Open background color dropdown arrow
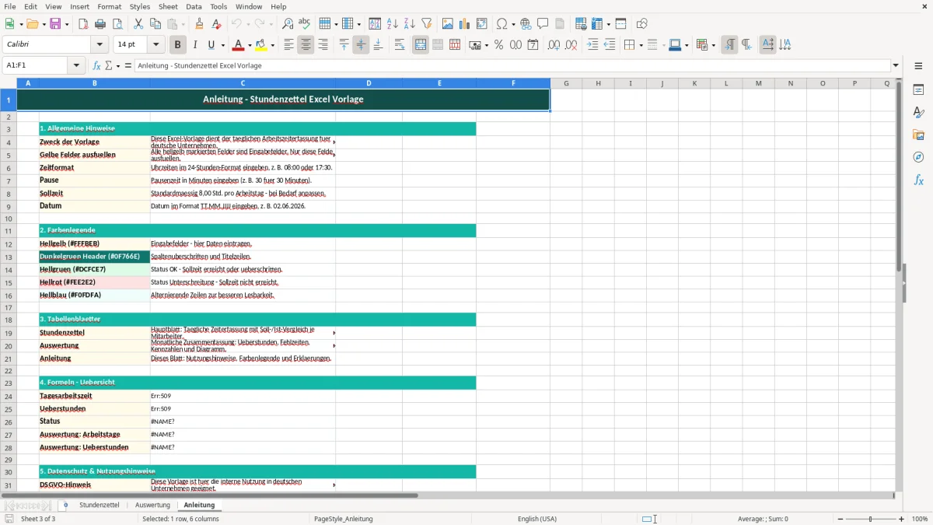The width and height of the screenshot is (933, 525). pyautogui.click(x=272, y=45)
